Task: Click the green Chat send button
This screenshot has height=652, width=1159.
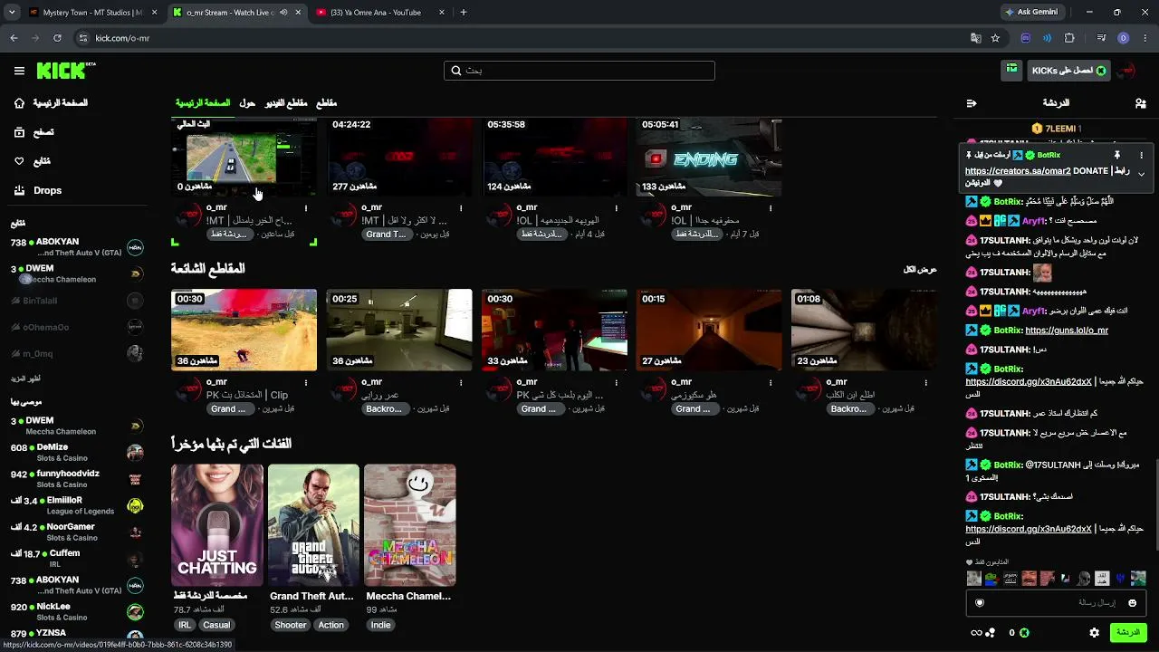Action: coord(1128,632)
